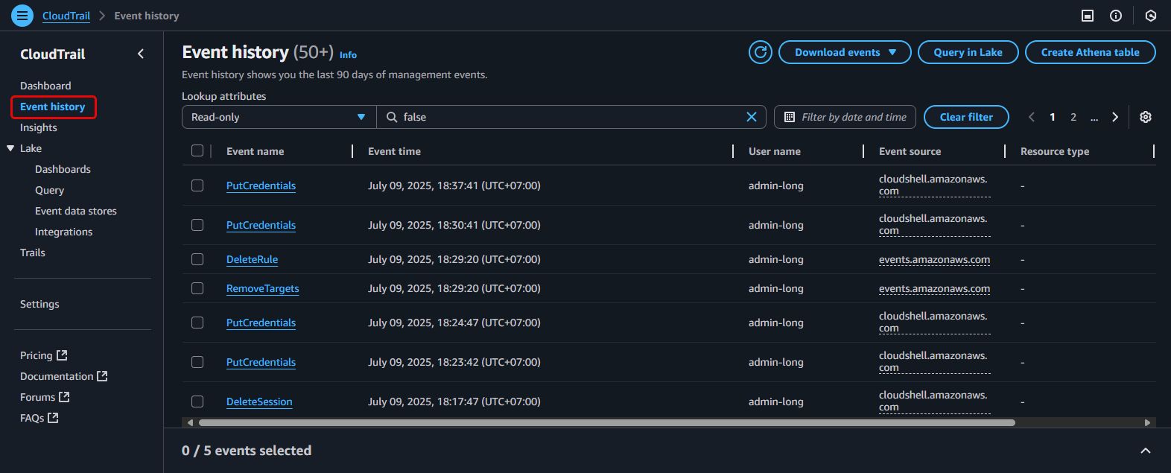
Task: Select the DeleteRule event checkbox
Action: pos(197,259)
